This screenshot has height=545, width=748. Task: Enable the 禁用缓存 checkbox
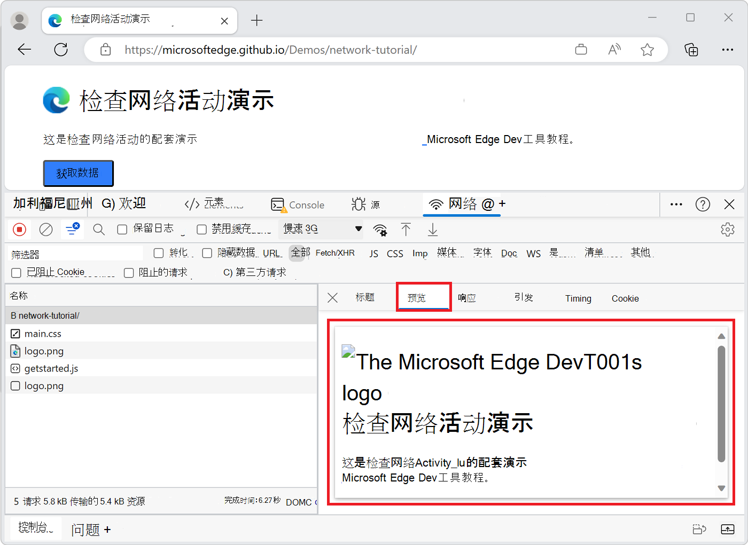click(201, 230)
